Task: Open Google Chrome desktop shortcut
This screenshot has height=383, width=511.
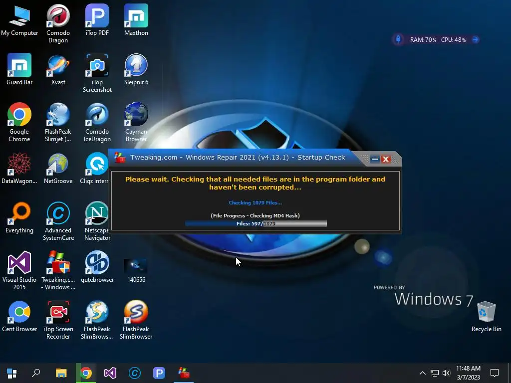Action: click(19, 122)
